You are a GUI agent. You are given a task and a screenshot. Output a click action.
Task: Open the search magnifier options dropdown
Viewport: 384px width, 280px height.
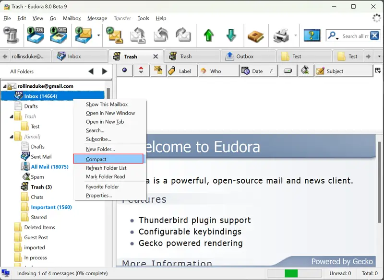[x=333, y=36]
